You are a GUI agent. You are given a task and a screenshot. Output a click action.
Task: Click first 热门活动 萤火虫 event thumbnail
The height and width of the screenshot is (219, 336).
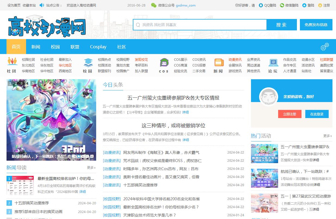(265, 154)
